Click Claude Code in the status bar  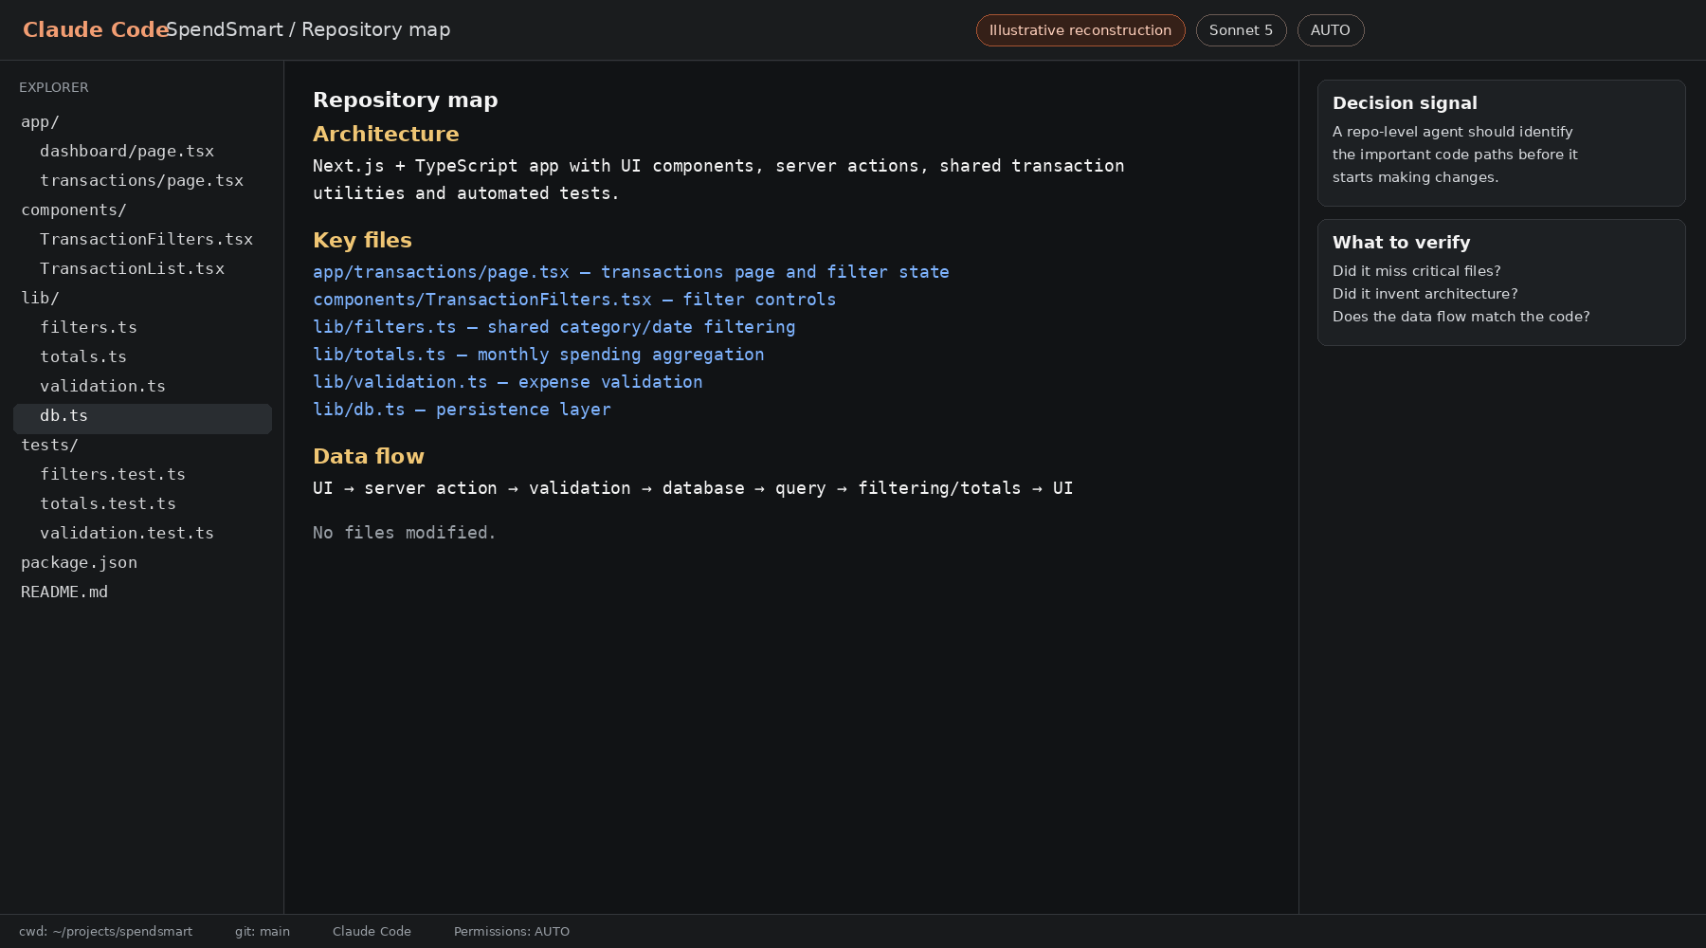point(372,932)
